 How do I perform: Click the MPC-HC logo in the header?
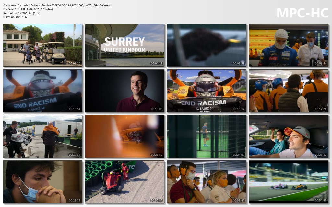[x=302, y=13]
